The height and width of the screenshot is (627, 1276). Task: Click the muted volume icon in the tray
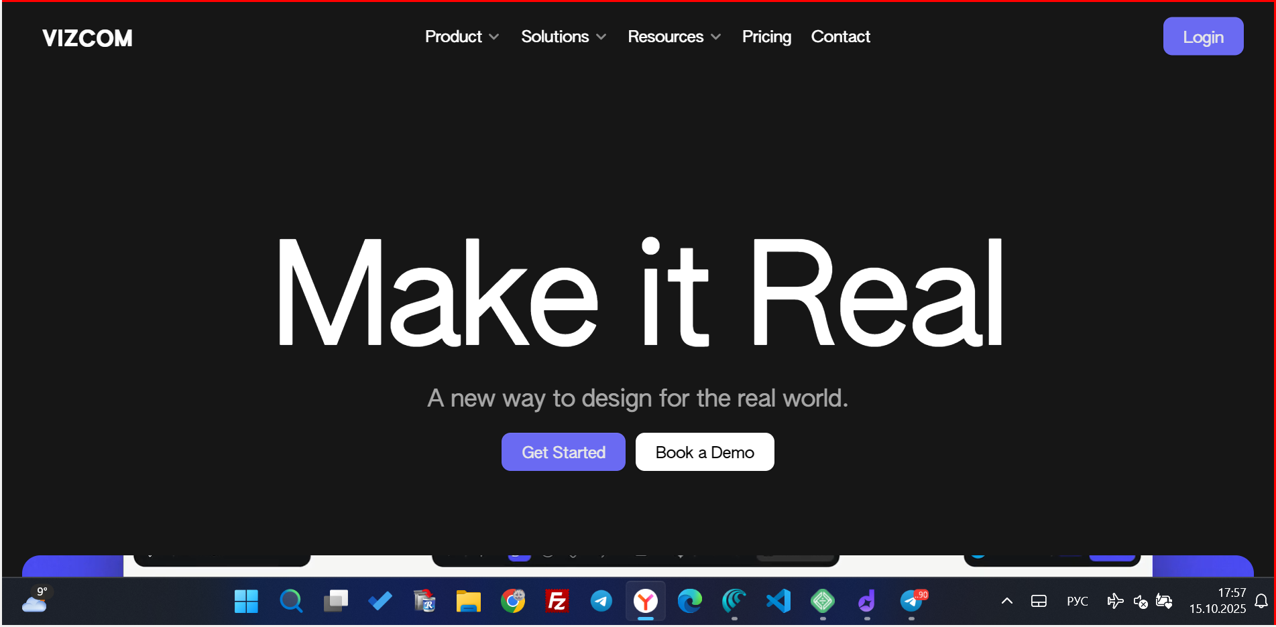tap(1140, 602)
